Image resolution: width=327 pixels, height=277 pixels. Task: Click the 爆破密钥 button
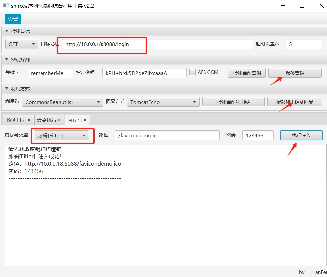(x=295, y=73)
